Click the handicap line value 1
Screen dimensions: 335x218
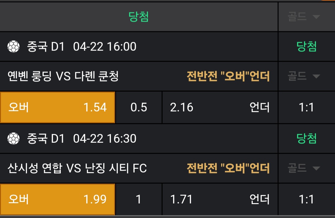(x=139, y=199)
